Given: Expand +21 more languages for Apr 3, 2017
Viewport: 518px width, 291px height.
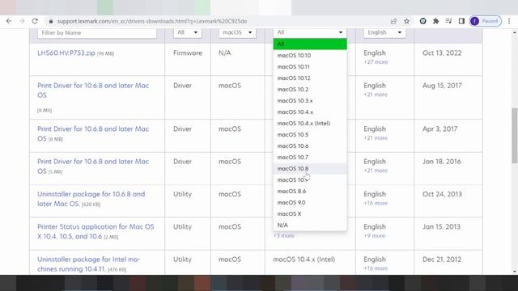Looking at the screenshot, I should point(376,138).
